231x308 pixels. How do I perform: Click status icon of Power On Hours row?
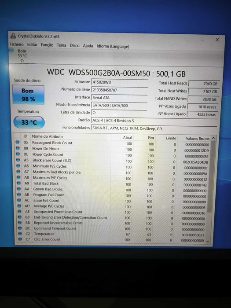(x=18, y=148)
